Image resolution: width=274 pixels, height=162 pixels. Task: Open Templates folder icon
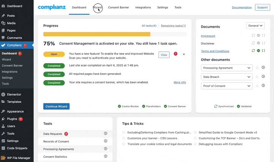tap(3, 102)
